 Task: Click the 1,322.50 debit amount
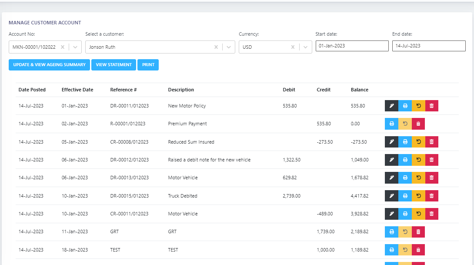292,160
